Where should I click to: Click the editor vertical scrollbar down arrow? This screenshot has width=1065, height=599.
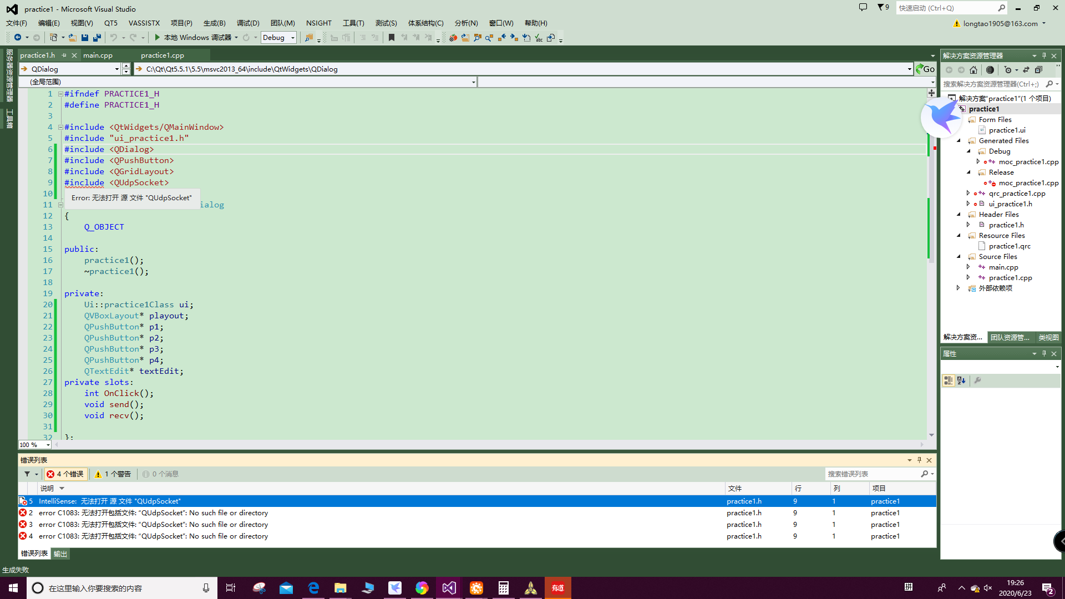click(931, 435)
